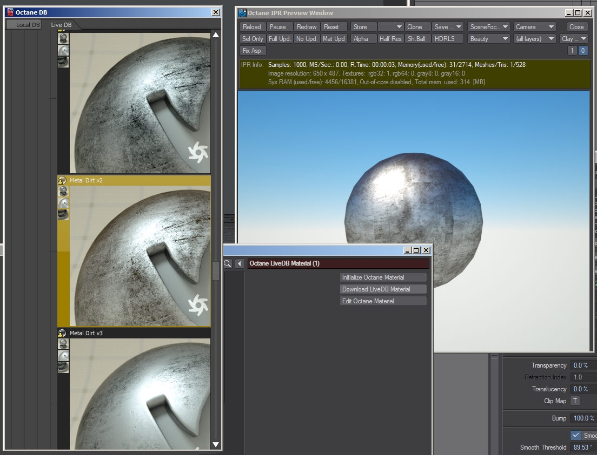
Task: Select base preview icon of Metal Dirt v2
Action: 63,215
